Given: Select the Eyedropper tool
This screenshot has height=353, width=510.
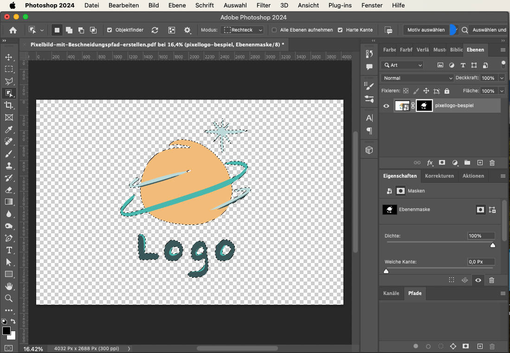Looking at the screenshot, I should (x=9, y=129).
